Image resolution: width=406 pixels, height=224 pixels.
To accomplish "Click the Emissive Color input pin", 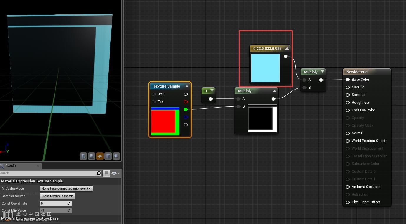I will (x=348, y=110).
